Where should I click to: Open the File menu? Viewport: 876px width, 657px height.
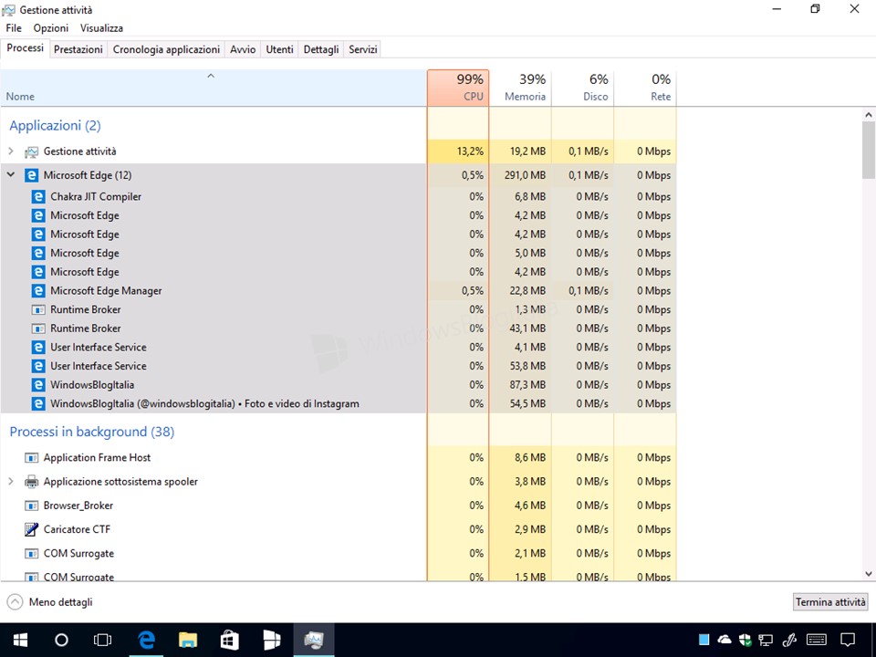[14, 28]
